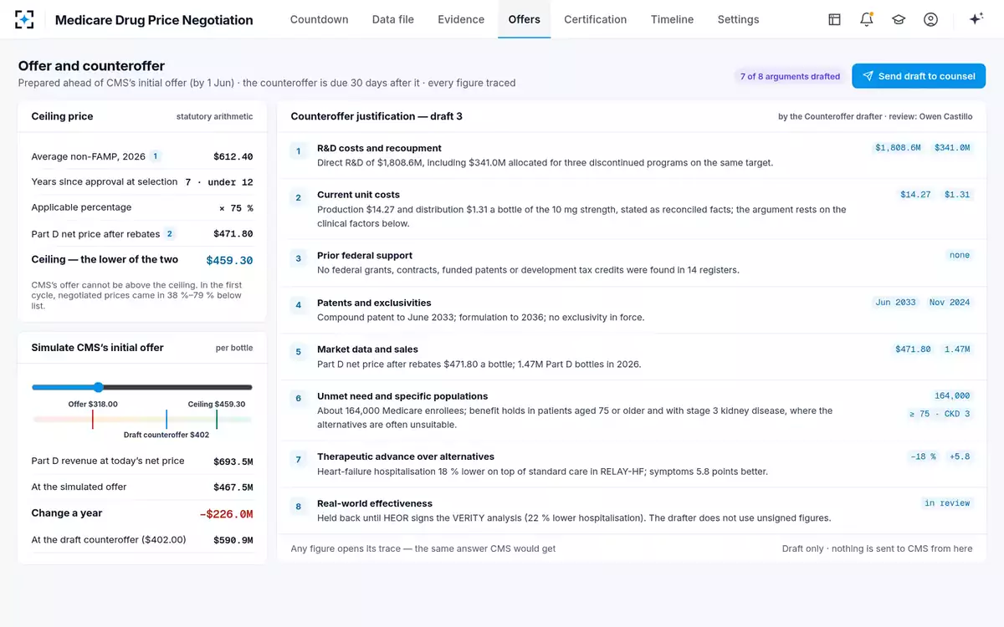Click the red Offer $318.00 marker on the scale

point(93,419)
